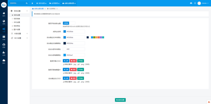Viewport: 211px width, 104px height.
Task: Select the 域名绑定 menu item
Action: click(17, 26)
